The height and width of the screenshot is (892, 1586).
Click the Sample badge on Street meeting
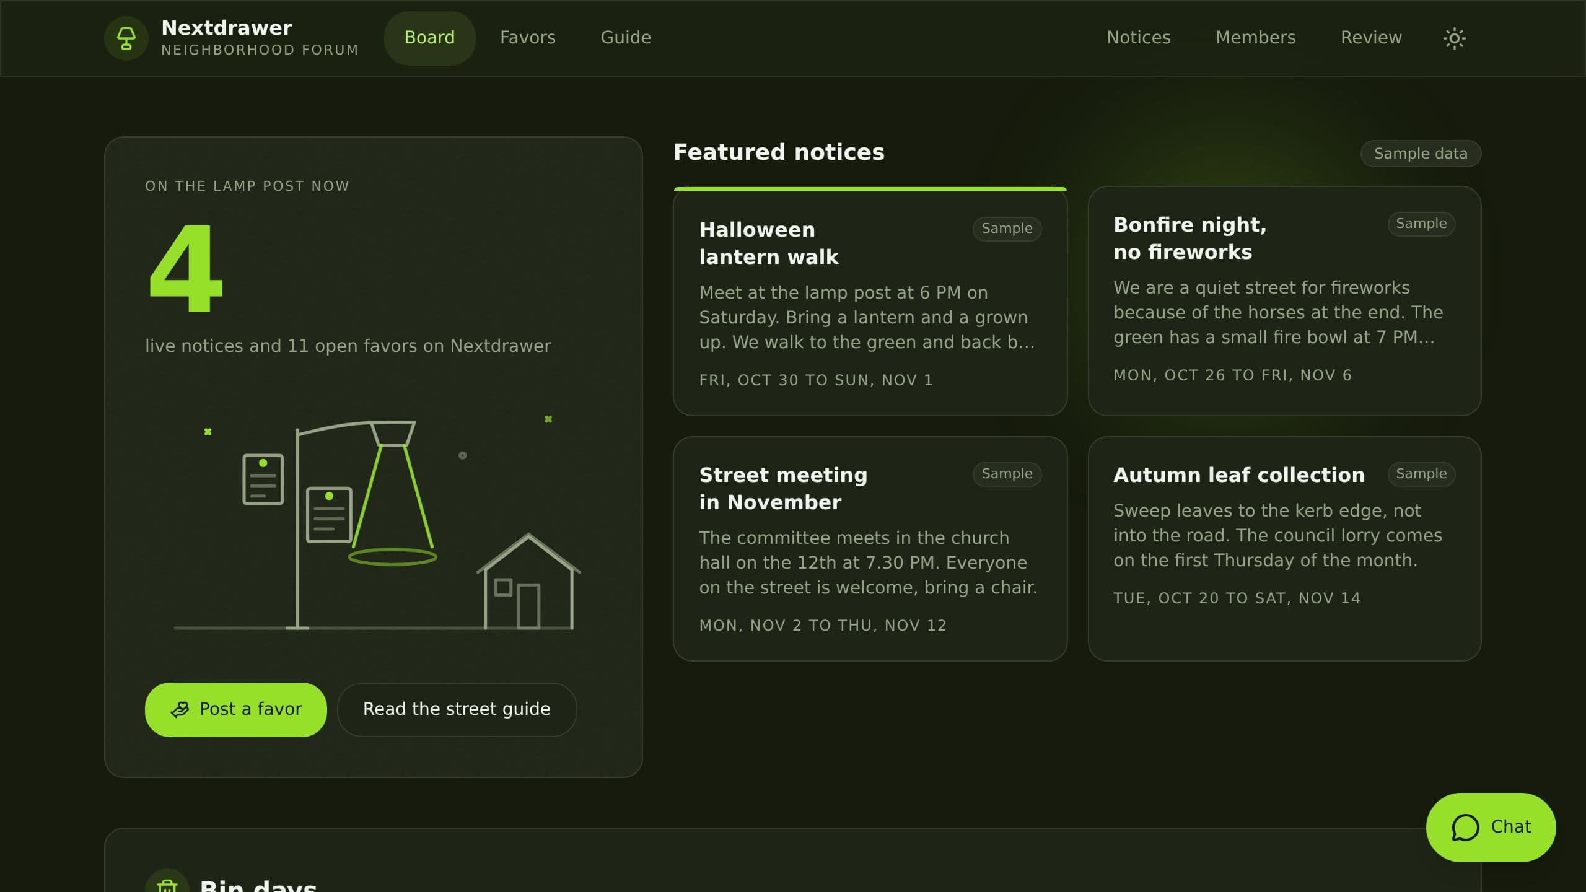pyautogui.click(x=1007, y=474)
